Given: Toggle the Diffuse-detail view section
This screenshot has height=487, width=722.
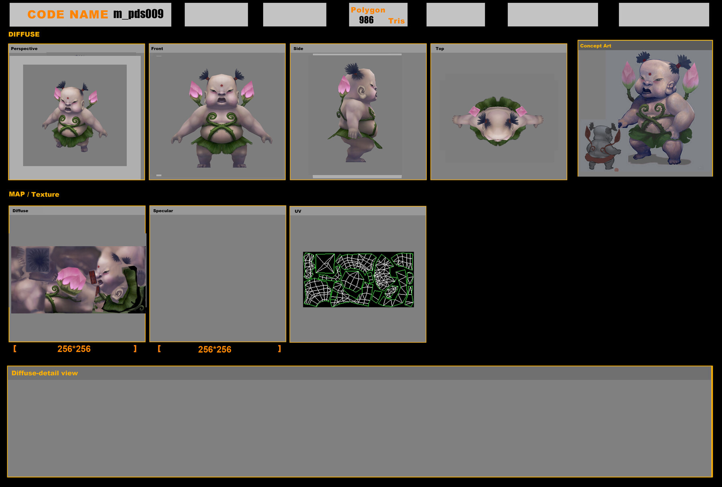Looking at the screenshot, I should (45, 373).
